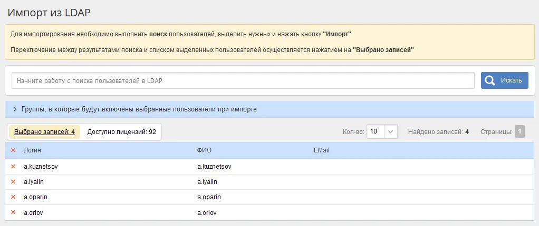
Task: Go to page 1 in pagination
Action: [x=519, y=132]
